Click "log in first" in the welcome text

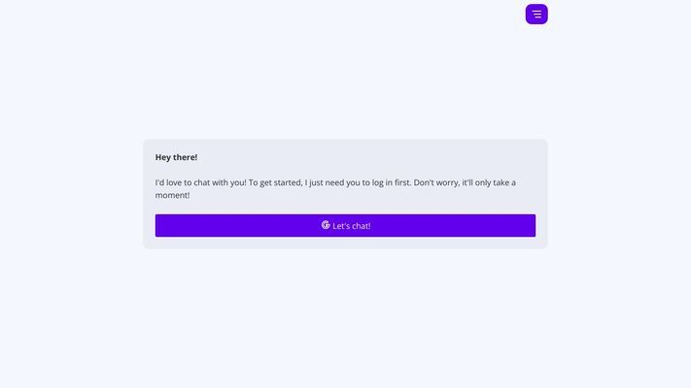click(391, 182)
